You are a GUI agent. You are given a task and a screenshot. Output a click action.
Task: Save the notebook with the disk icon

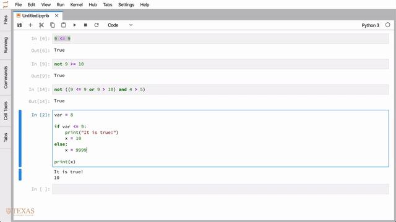19,25
